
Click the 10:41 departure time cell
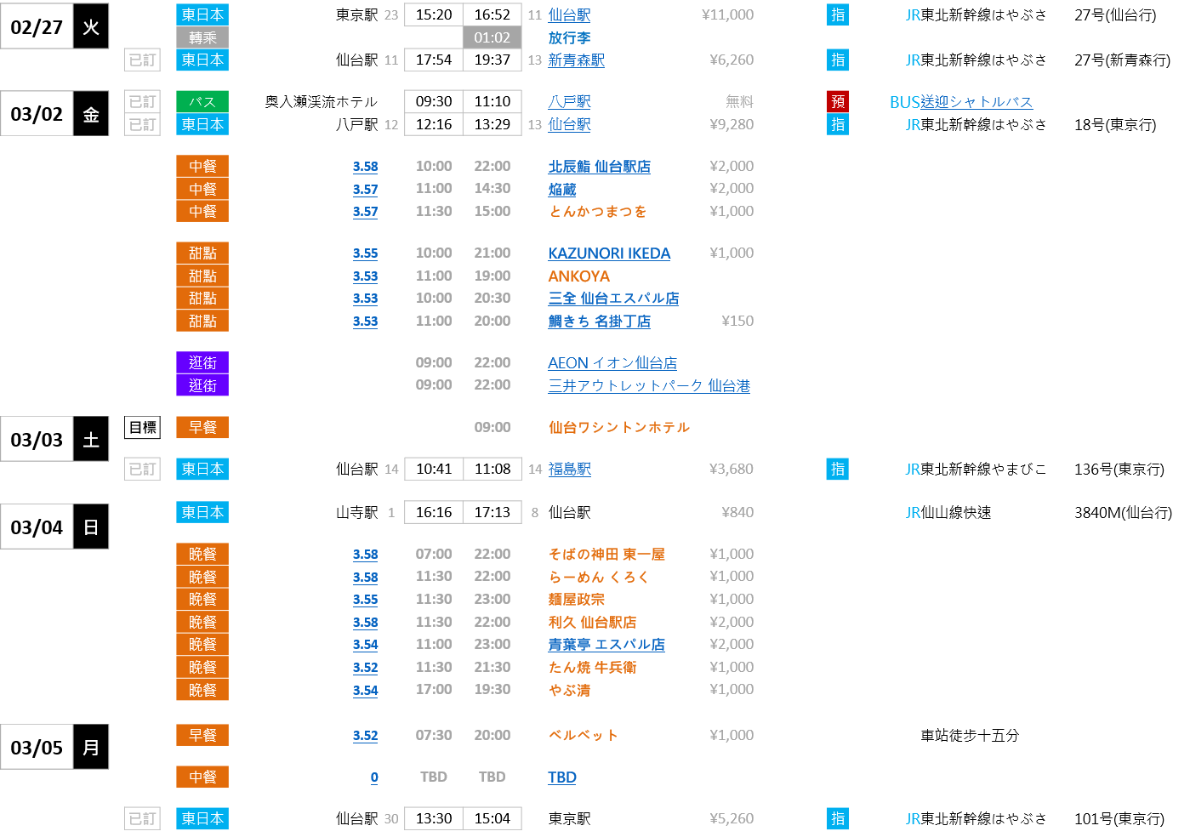click(434, 469)
